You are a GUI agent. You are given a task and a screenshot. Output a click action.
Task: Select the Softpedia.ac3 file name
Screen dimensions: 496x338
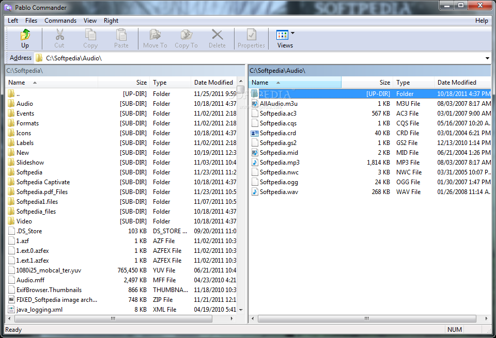coord(278,114)
